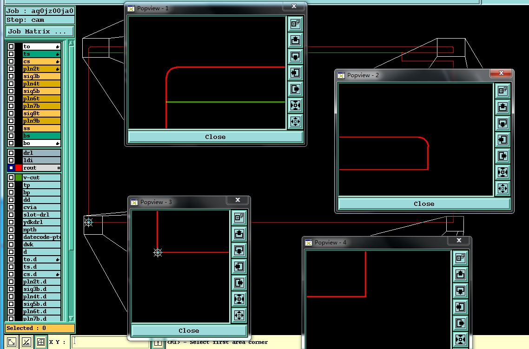The height and width of the screenshot is (349, 529).
Task: Pan right in Popview 4
Action: (461, 323)
